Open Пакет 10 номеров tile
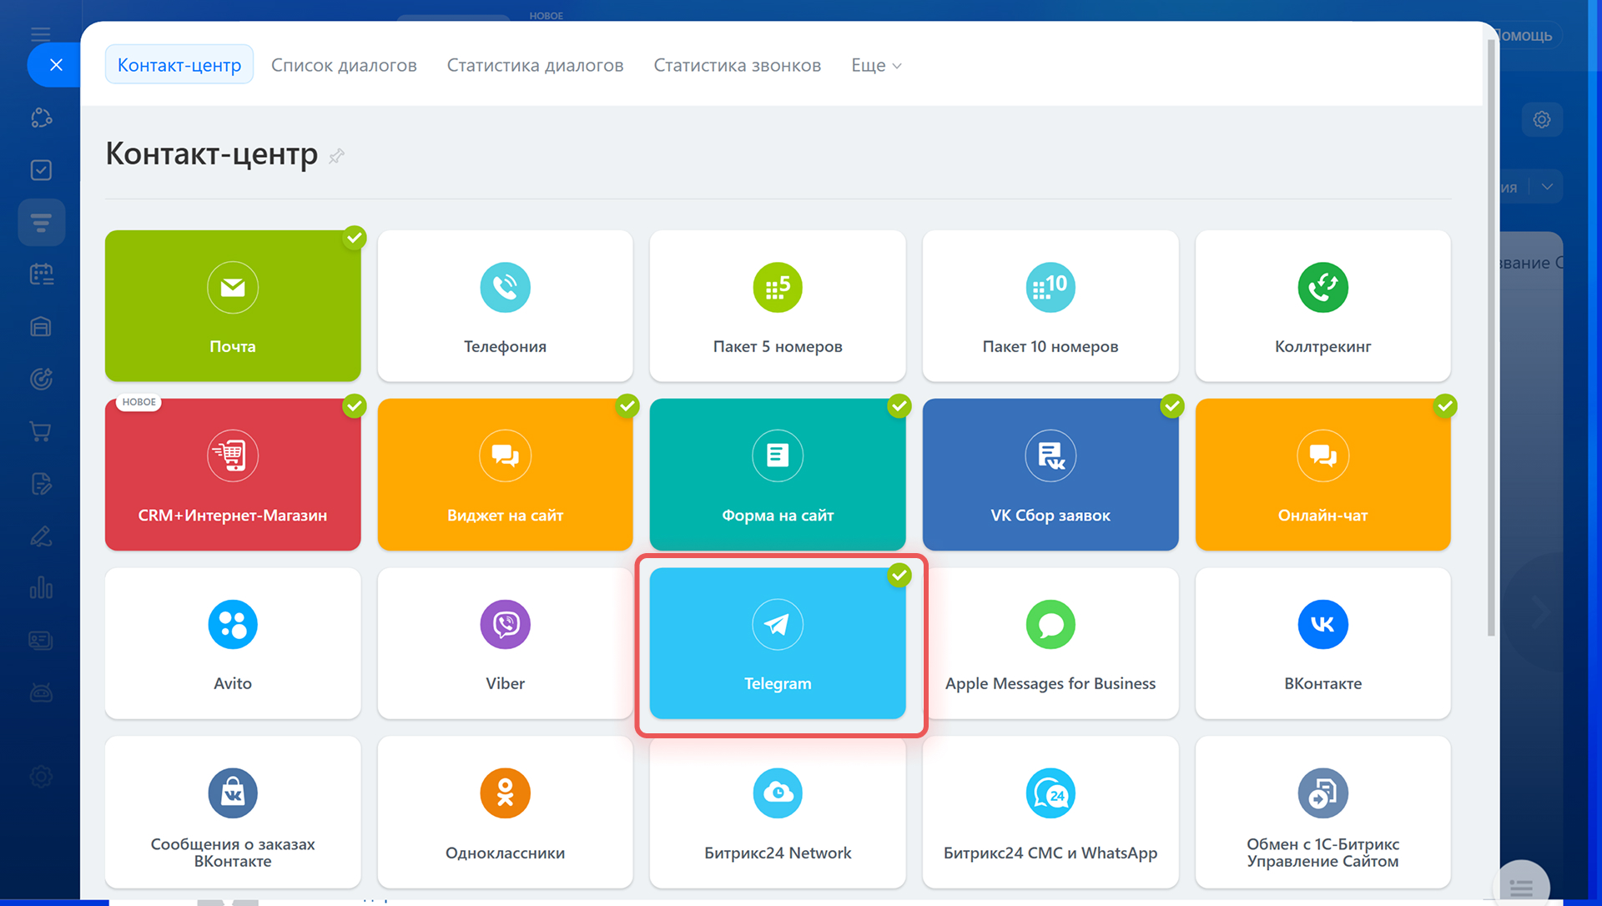The image size is (1602, 906). tap(1050, 306)
